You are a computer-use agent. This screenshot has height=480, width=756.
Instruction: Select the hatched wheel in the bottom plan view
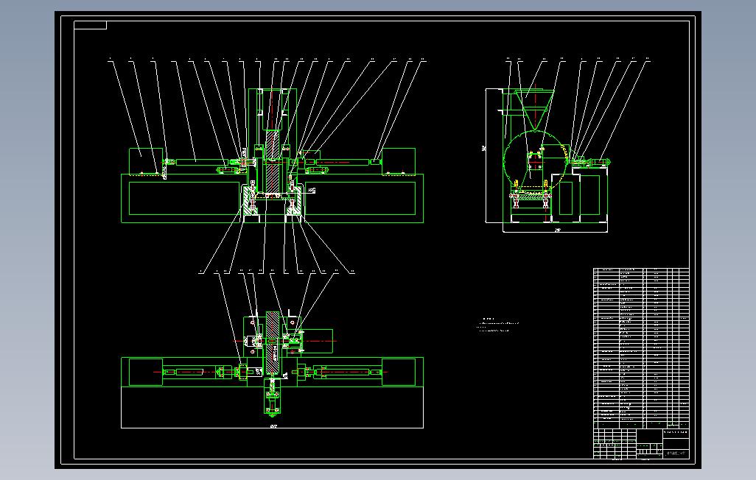pyautogui.click(x=273, y=342)
